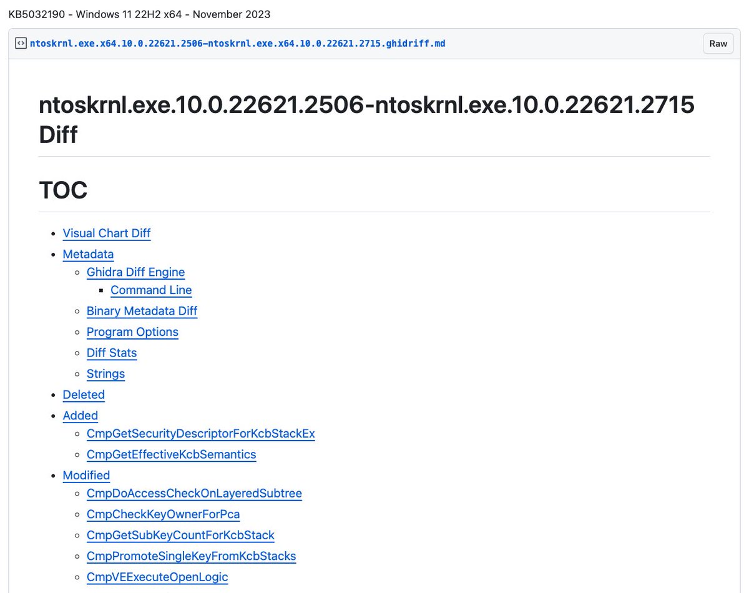The height and width of the screenshot is (593, 749).
Task: Open the Ghidra Diff Engine link
Action: click(135, 272)
